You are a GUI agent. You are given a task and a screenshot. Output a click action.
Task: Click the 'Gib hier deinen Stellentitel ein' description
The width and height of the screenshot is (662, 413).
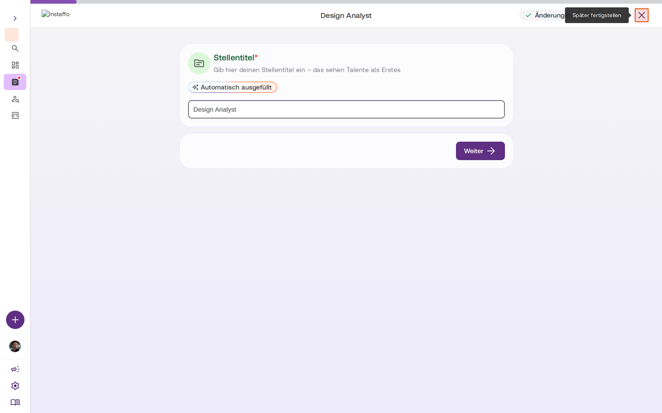pyautogui.click(x=307, y=70)
